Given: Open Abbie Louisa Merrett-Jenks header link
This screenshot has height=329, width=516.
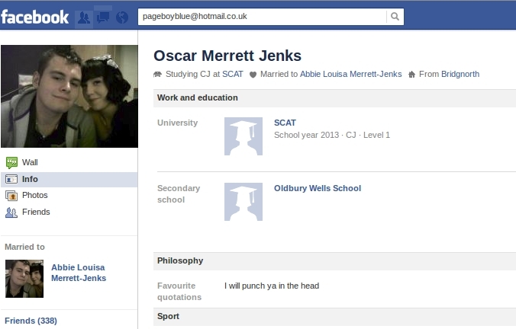Looking at the screenshot, I should click(x=351, y=74).
